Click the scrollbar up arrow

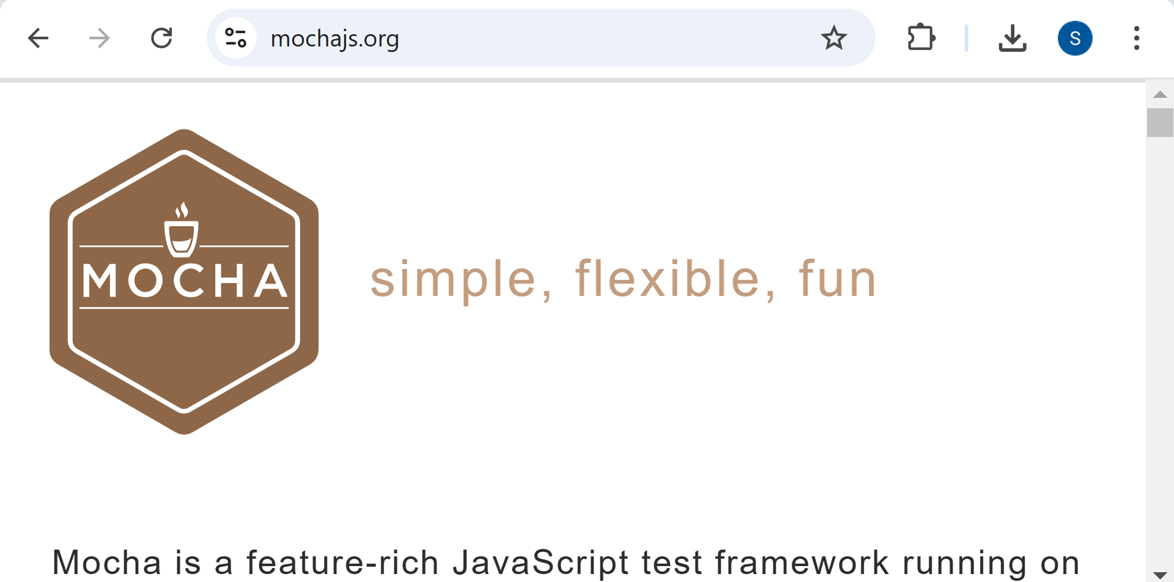tap(1160, 94)
